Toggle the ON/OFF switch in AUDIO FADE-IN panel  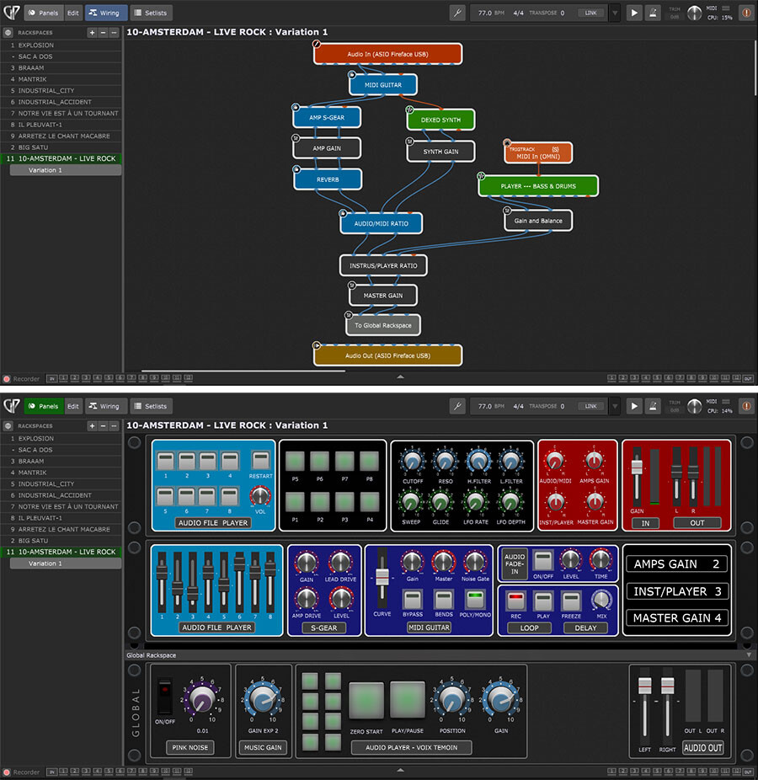tap(543, 561)
